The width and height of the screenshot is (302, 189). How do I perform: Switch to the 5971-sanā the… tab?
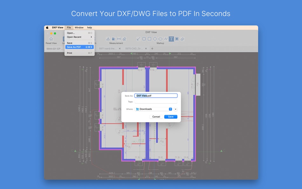click(x=108, y=49)
